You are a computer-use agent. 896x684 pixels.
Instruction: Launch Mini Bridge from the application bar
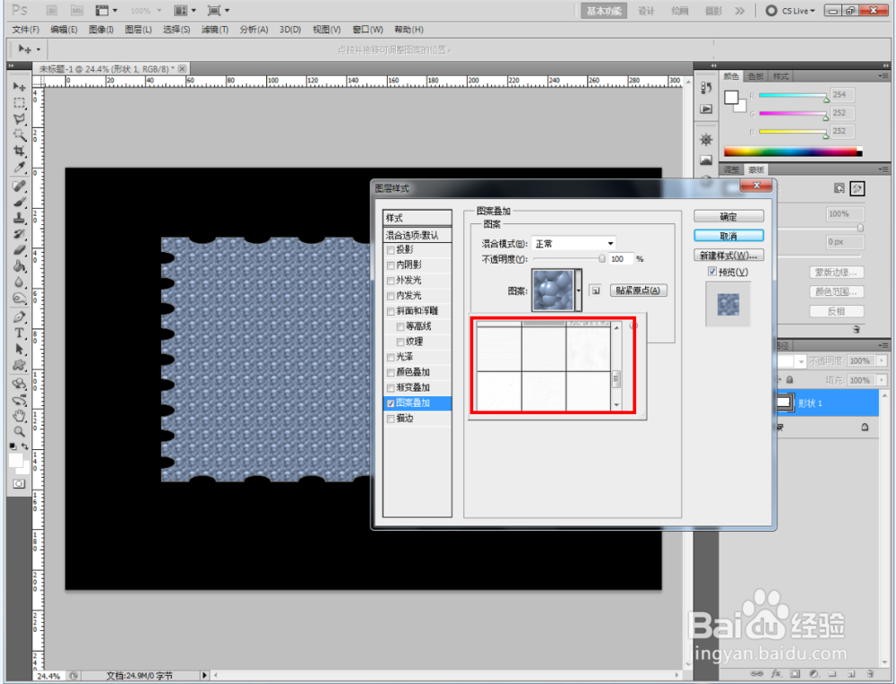pos(76,10)
